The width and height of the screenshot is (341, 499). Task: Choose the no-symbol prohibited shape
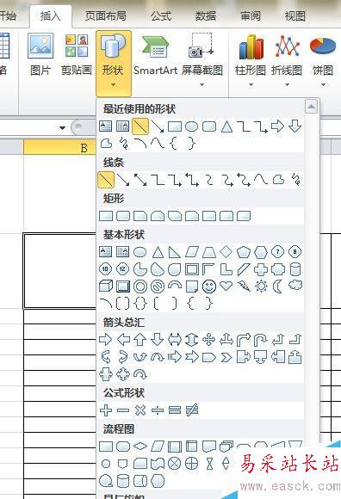pos(158,286)
